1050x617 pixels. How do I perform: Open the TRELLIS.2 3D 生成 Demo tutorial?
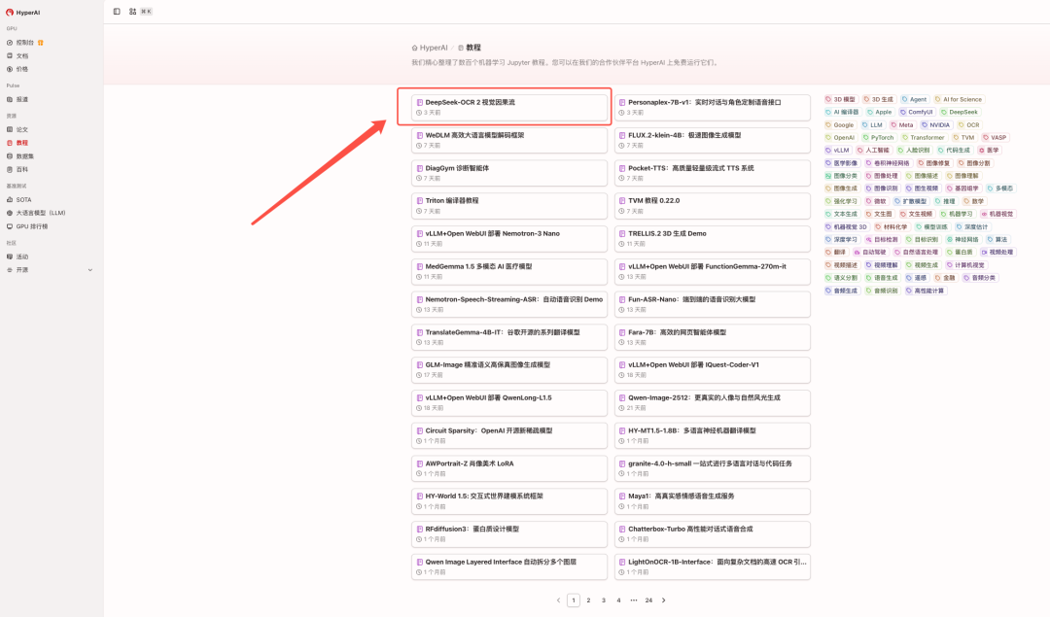coord(713,238)
